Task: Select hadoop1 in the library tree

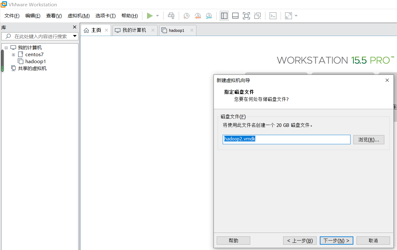Action: click(x=35, y=62)
